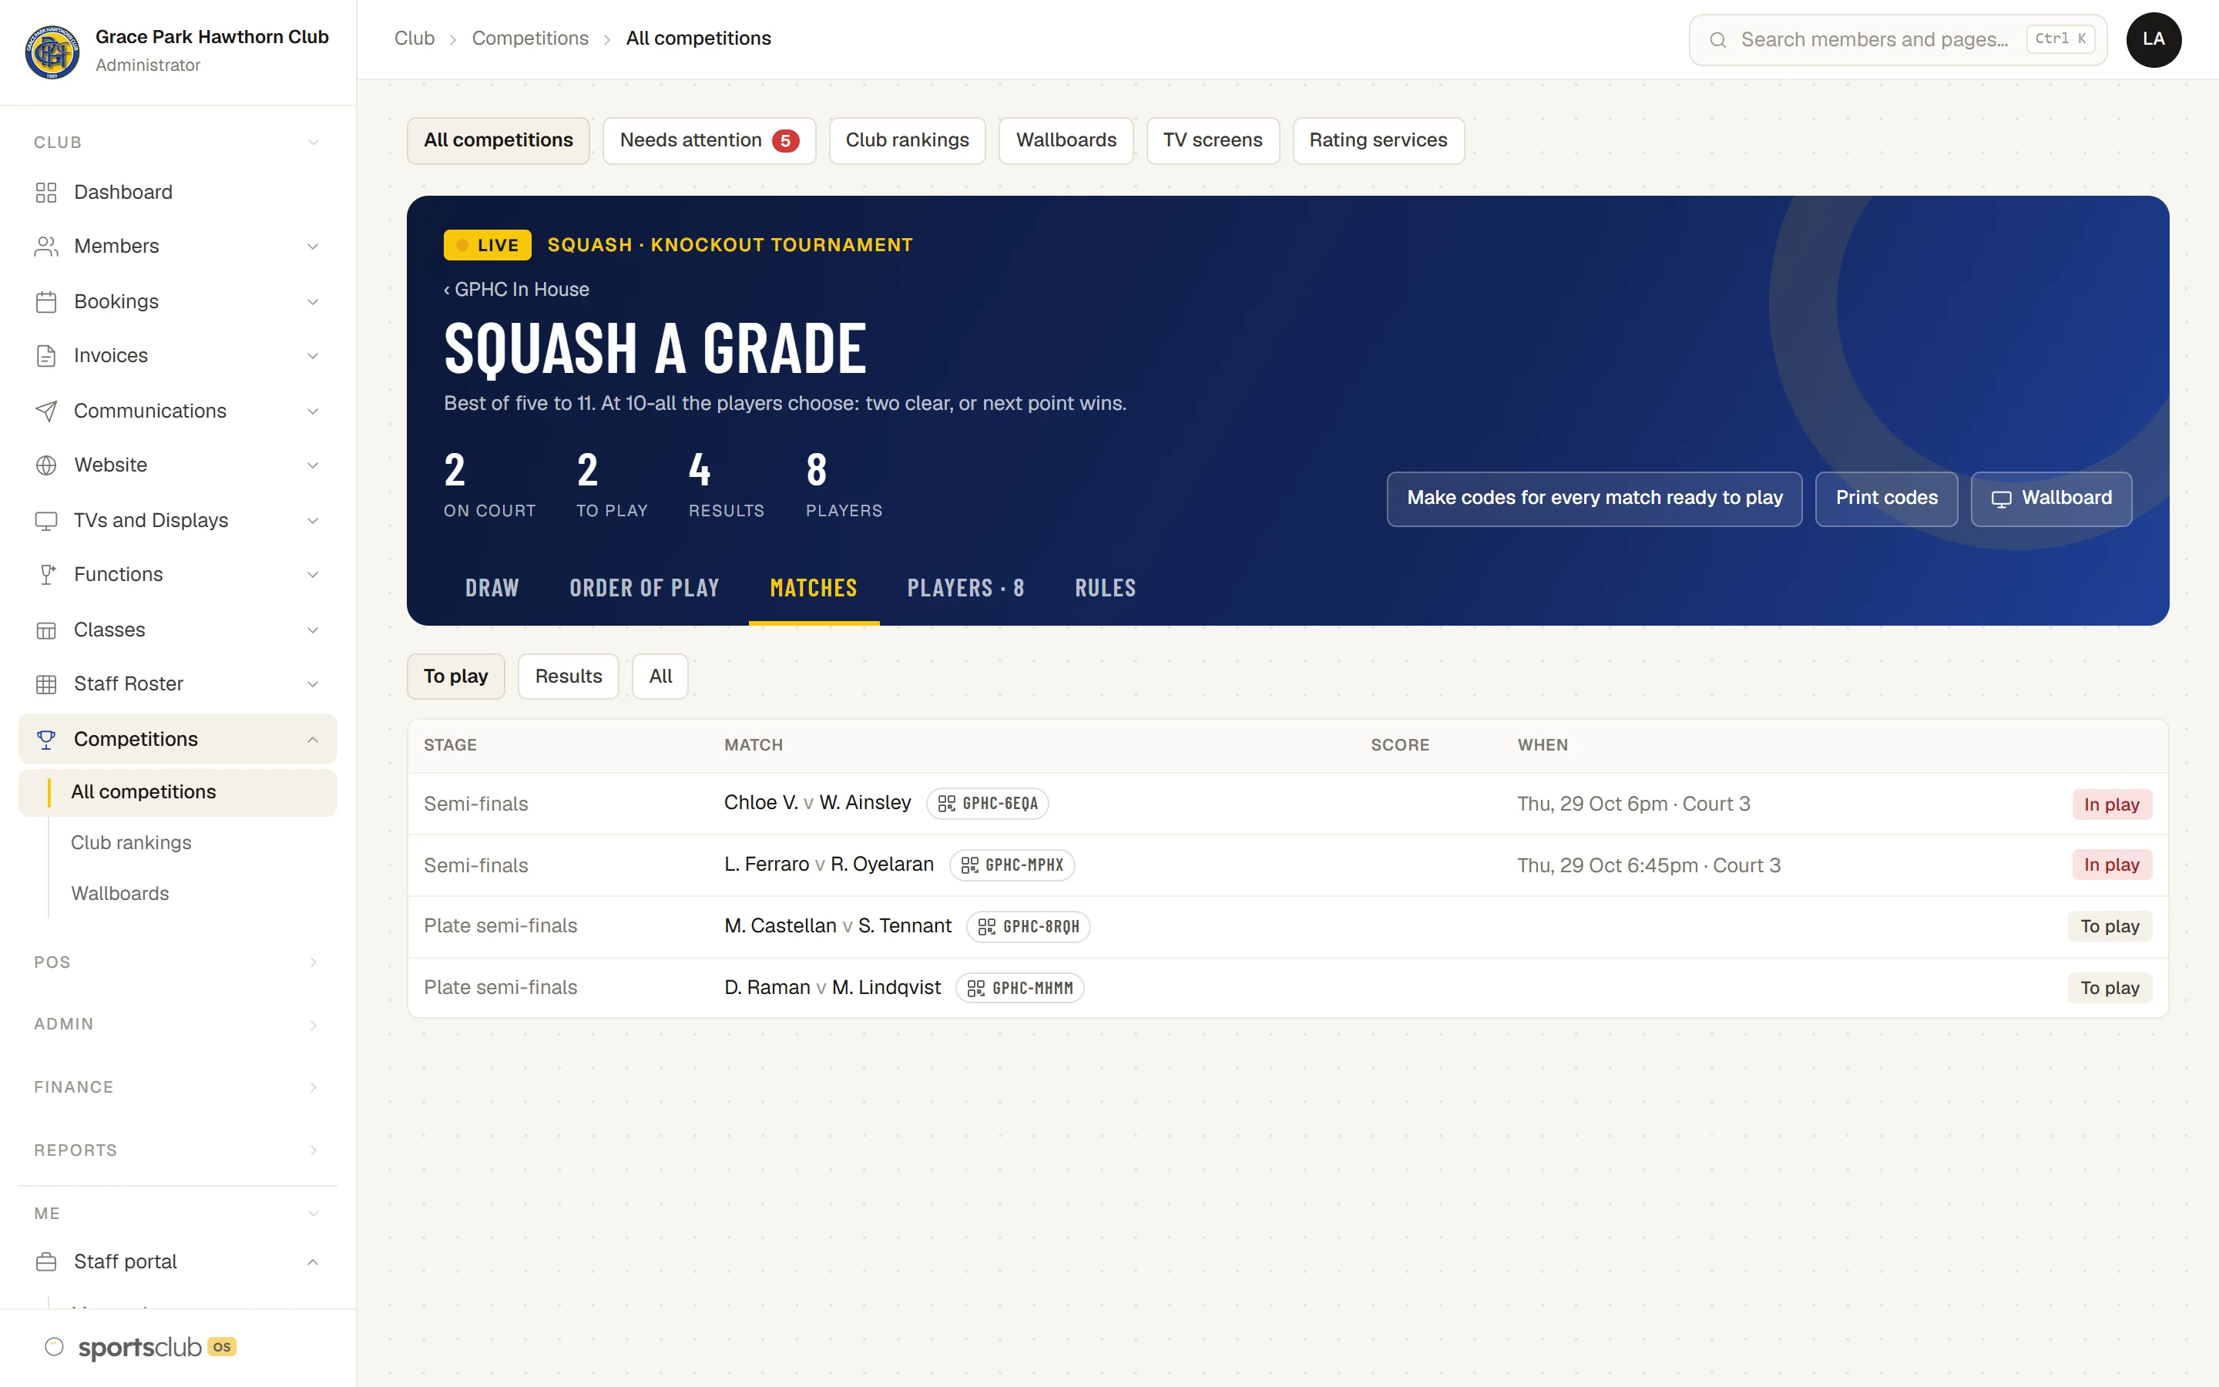Select the To play filter
2219x1387 pixels.
coord(455,676)
